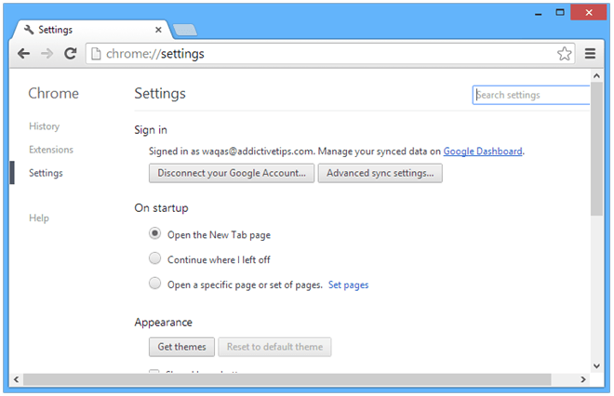
Task: Open a new tab with the blank tab button
Action: pos(185,30)
